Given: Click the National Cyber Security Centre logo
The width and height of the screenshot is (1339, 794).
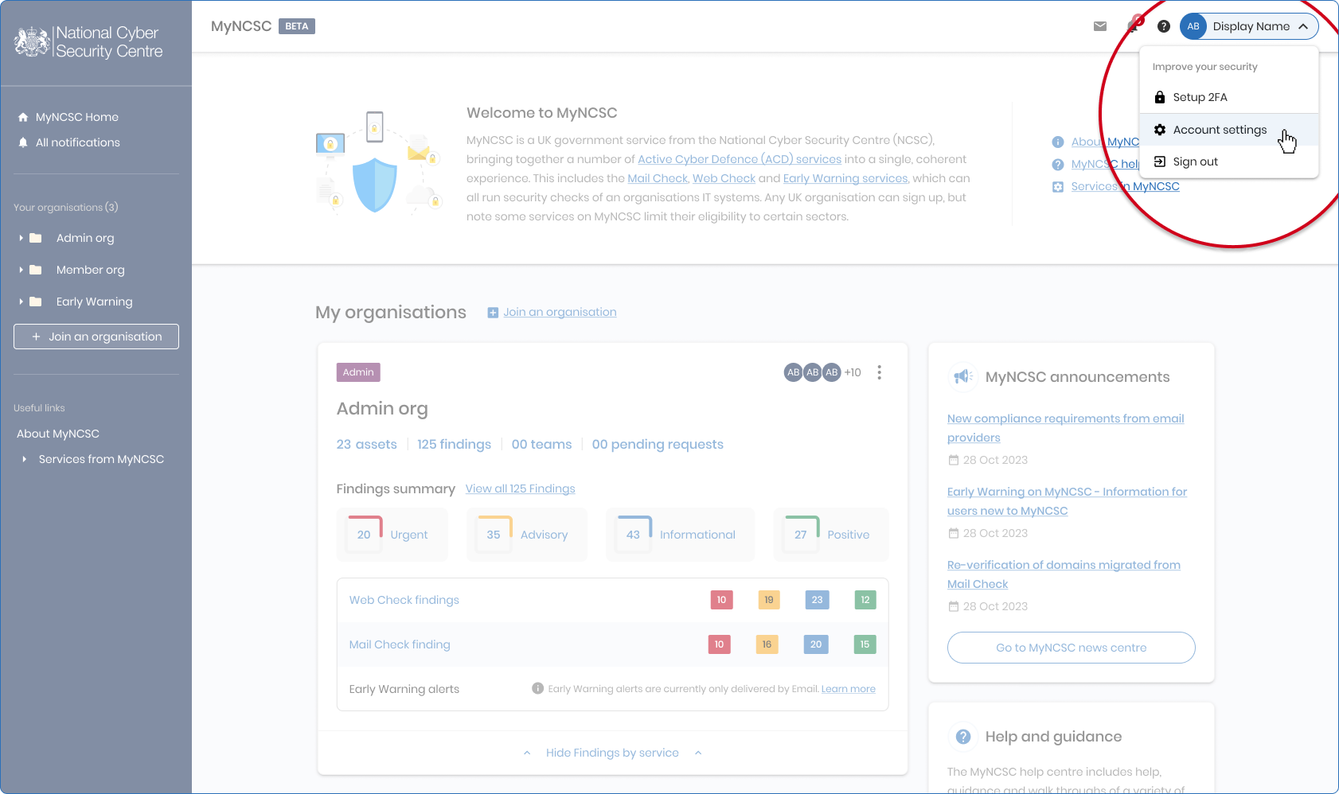Looking at the screenshot, I should point(88,42).
